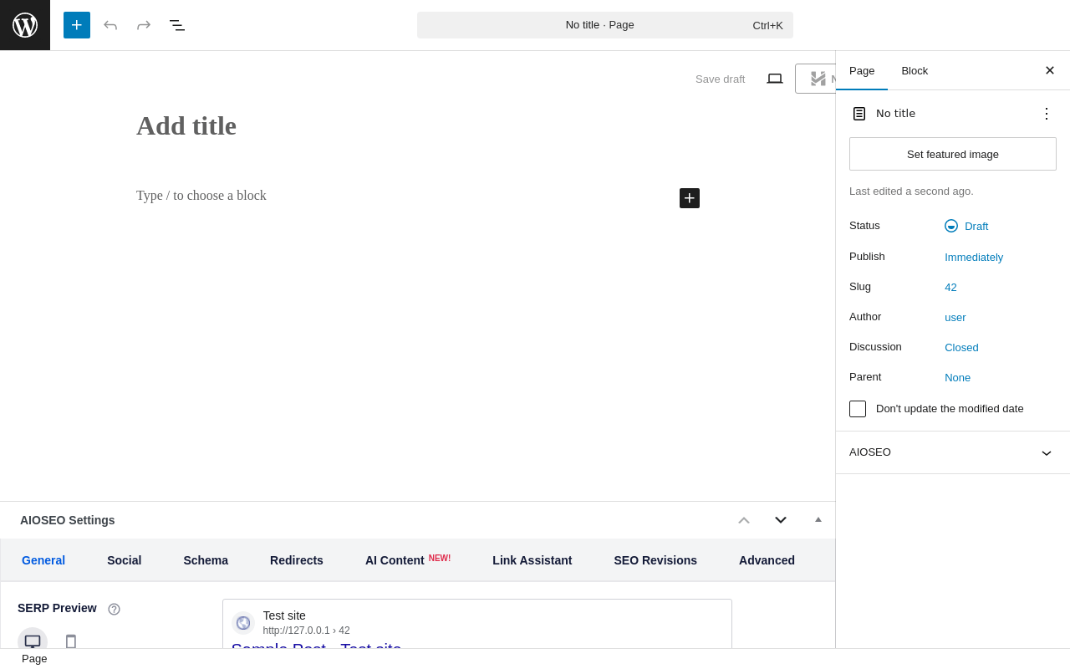Click the AIOSEO score button
The width and height of the screenshot is (1070, 669).
[x=816, y=79]
